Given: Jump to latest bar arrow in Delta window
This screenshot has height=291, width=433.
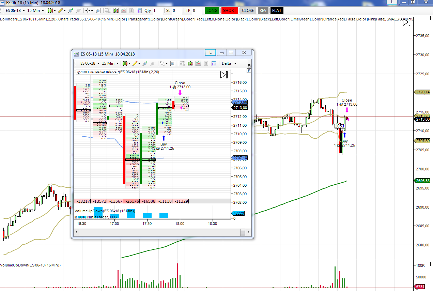Looking at the screenshot, I should tap(224, 75).
